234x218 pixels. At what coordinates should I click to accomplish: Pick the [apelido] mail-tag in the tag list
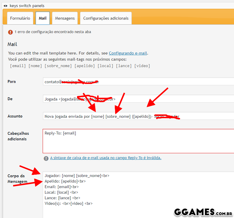tap(85, 66)
